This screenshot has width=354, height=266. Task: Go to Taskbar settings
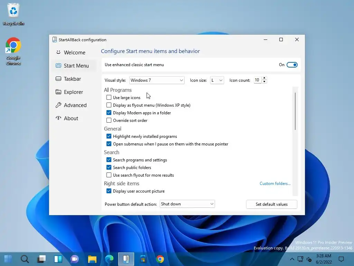(74, 79)
